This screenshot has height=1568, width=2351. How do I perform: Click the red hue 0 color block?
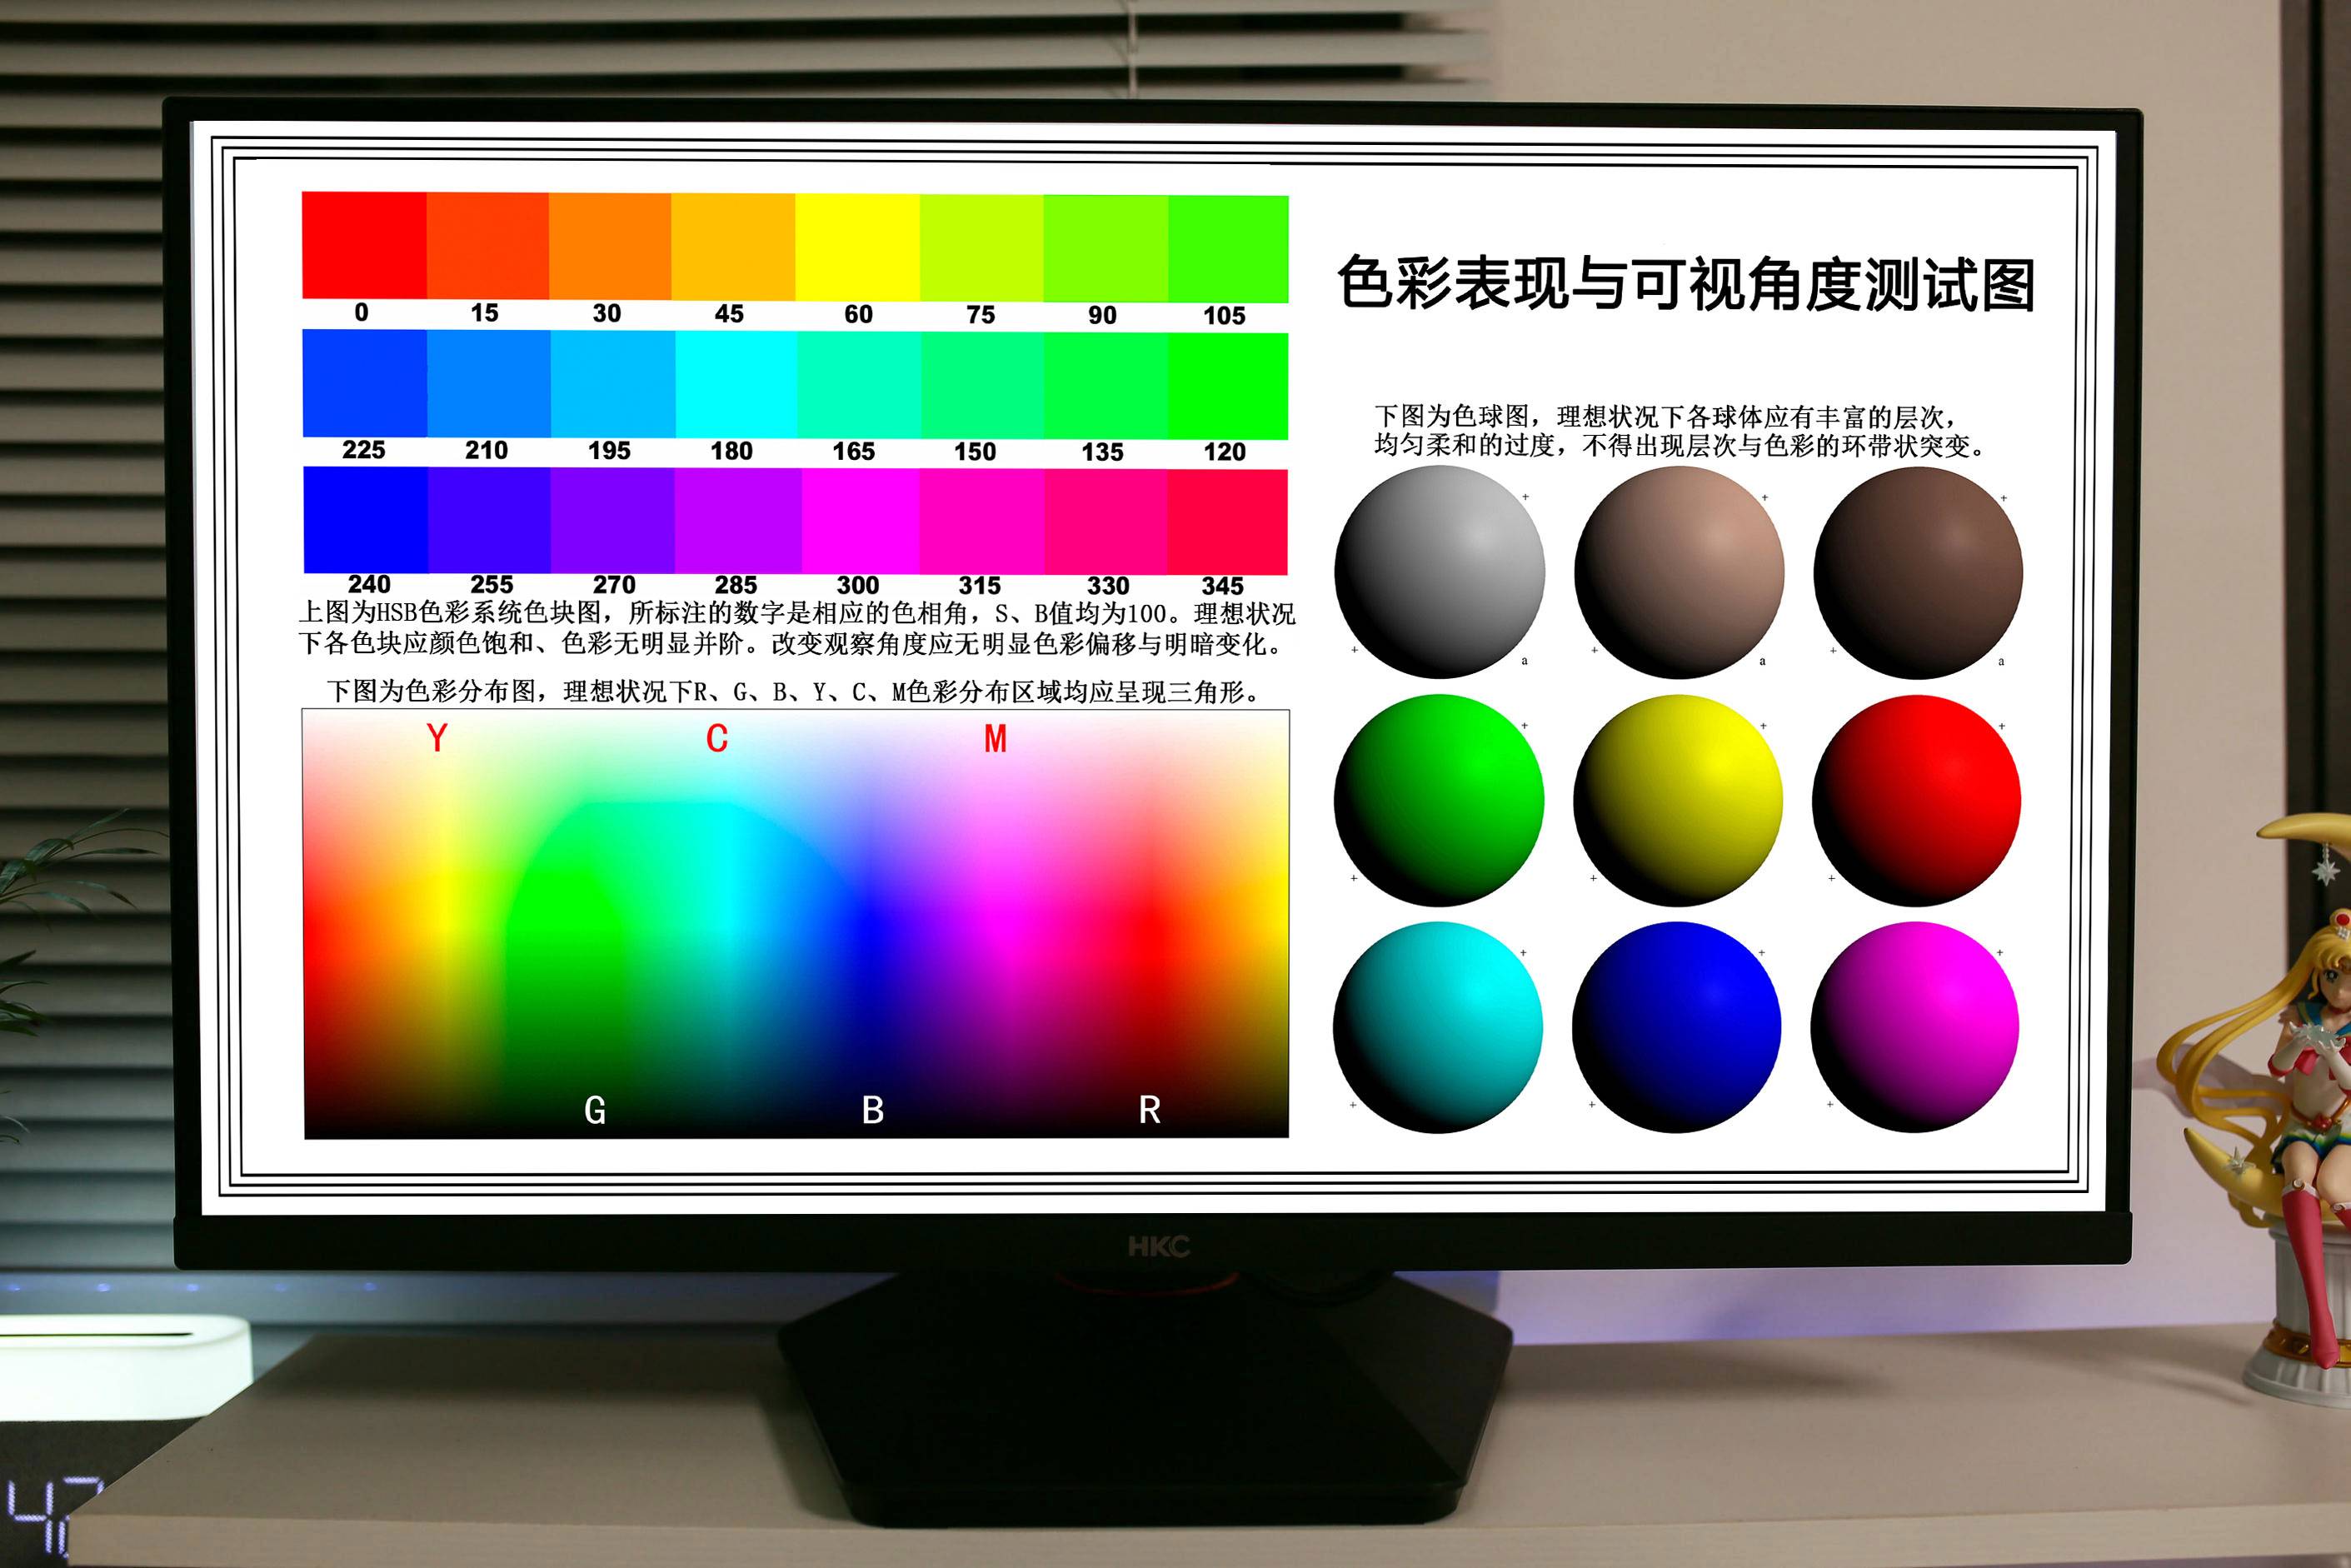[364, 245]
